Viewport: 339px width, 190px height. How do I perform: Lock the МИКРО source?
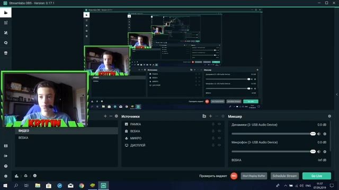[x=213, y=138]
